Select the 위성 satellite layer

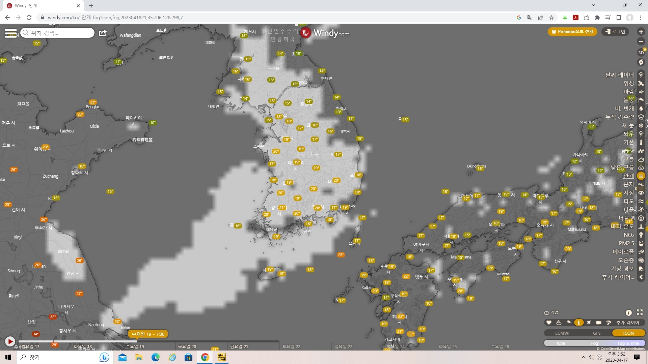[x=628, y=83]
